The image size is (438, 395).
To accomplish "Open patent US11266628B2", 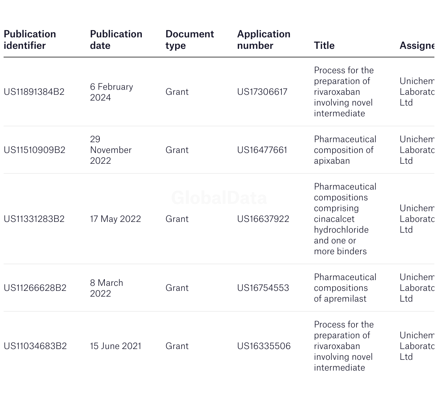I will (35, 288).
